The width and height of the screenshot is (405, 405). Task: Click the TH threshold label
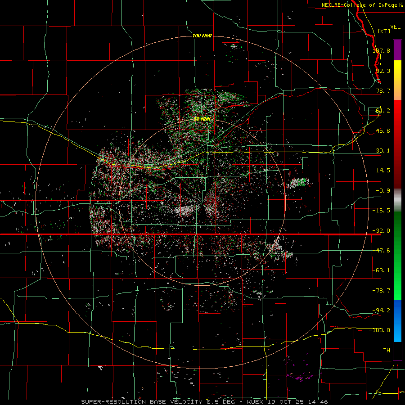[387, 350]
